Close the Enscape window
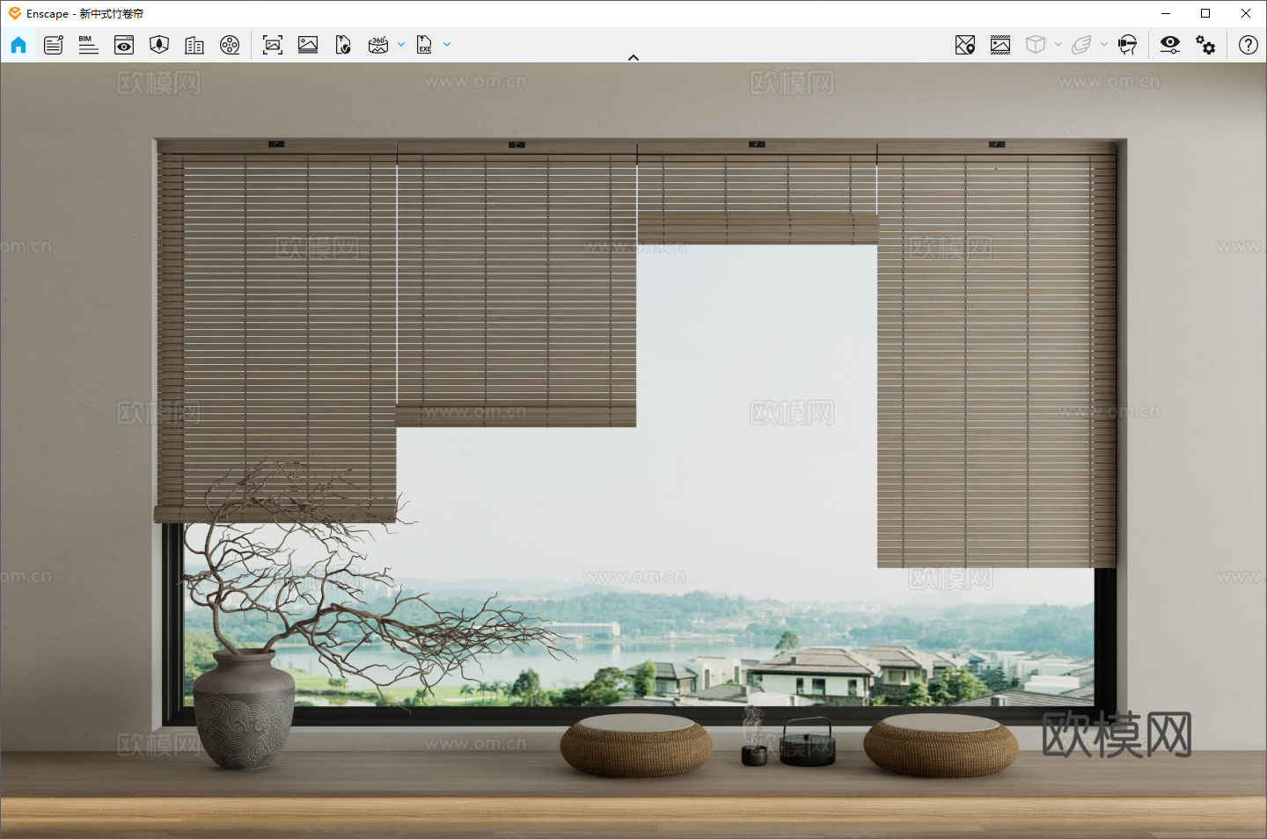The height and width of the screenshot is (839, 1267). pyautogui.click(x=1246, y=13)
